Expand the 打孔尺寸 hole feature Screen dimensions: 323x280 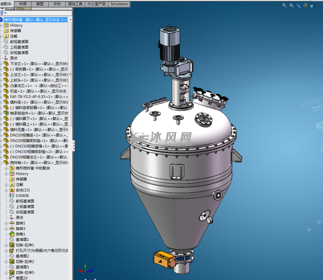[6, 251]
